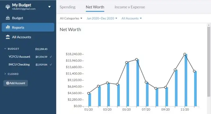Click the Reports bar chart icon
This screenshot has width=211, height=114.
coord(8,27)
